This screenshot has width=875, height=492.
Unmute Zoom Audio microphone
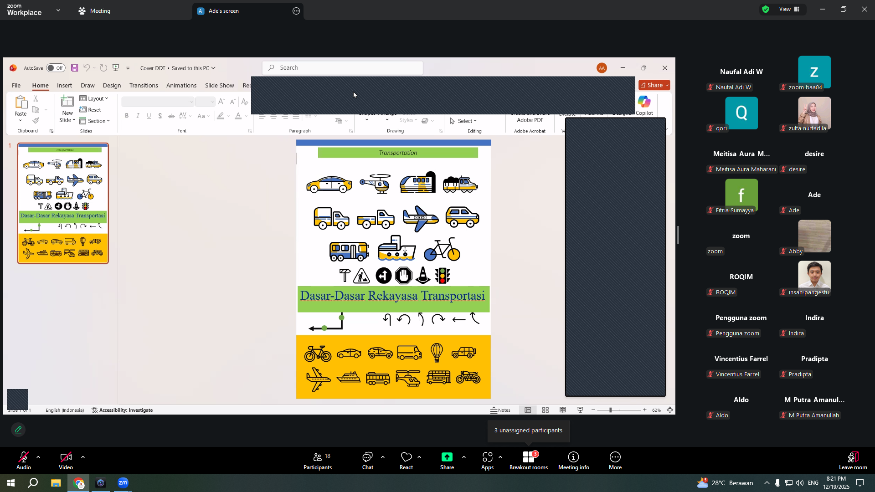pyautogui.click(x=24, y=461)
